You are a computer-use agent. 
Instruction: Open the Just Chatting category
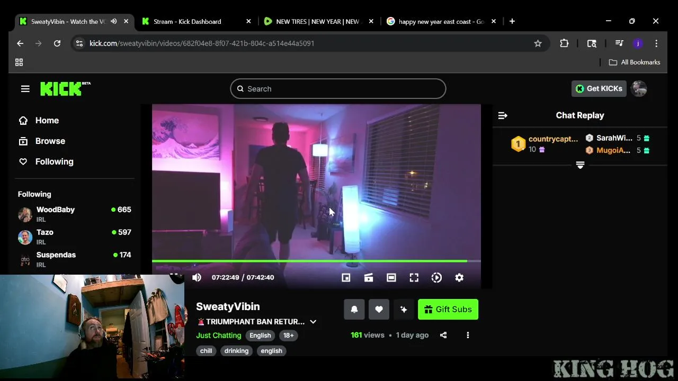coord(218,335)
